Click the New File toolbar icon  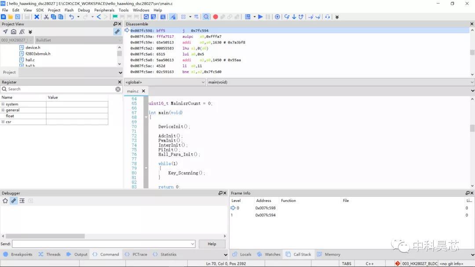click(x=4, y=17)
